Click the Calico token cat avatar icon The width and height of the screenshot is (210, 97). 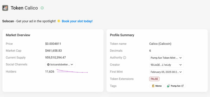5,8
